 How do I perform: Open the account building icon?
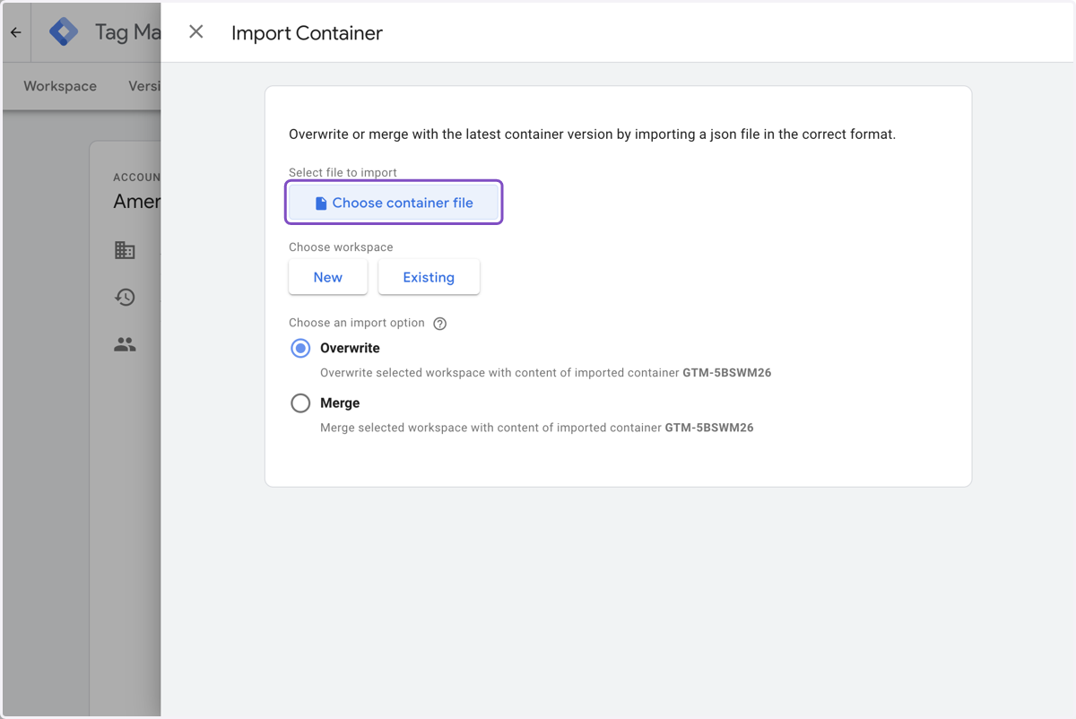pyautogui.click(x=125, y=250)
